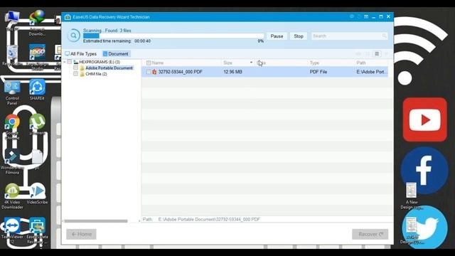Open Google Chrome desktop icon
The height and width of the screenshot is (256, 455).
(x=12, y=127)
